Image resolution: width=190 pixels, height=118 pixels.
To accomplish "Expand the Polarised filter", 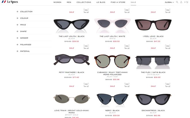I will pyautogui.click(x=24, y=45).
